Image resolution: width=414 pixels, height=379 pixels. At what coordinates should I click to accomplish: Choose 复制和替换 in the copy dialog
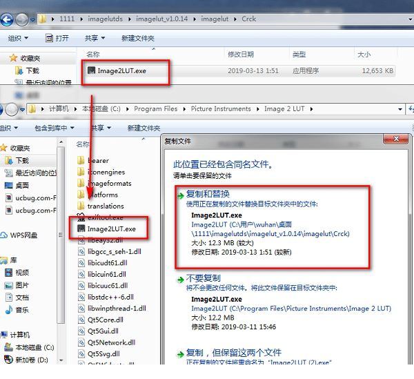pos(272,227)
